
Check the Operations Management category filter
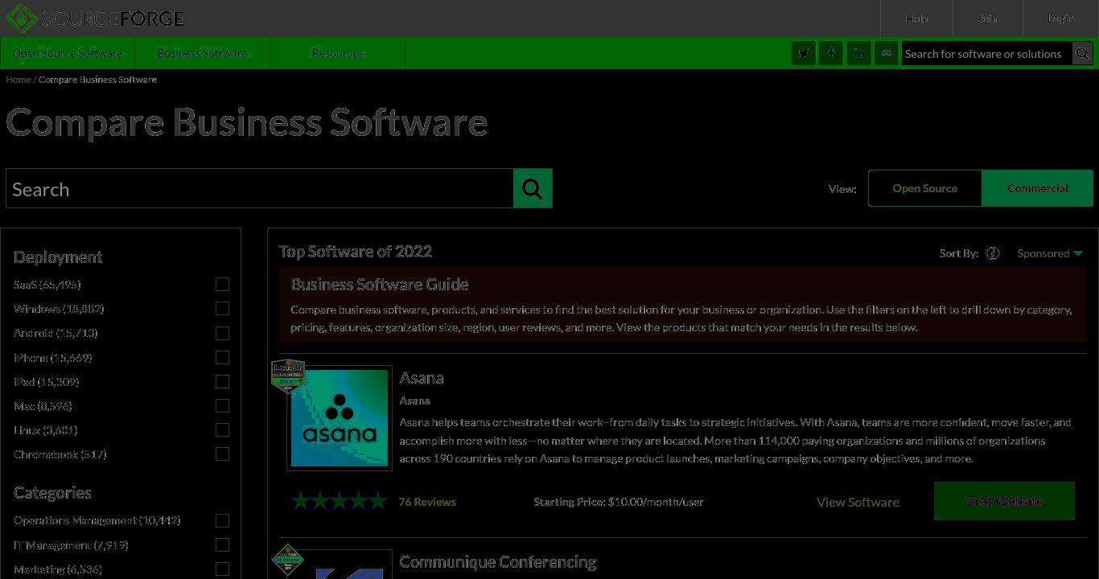(222, 521)
